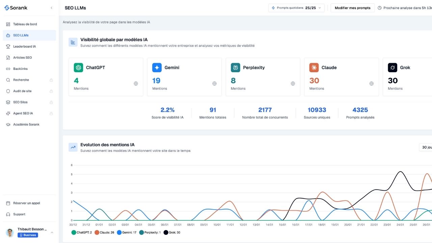Click the Grok logo icon
Image resolution: width=432 pixels, height=243 pixels.
pyautogui.click(x=392, y=67)
